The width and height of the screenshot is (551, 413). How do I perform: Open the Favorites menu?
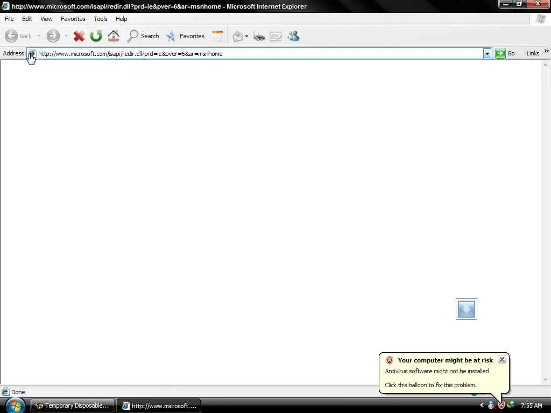click(x=73, y=19)
